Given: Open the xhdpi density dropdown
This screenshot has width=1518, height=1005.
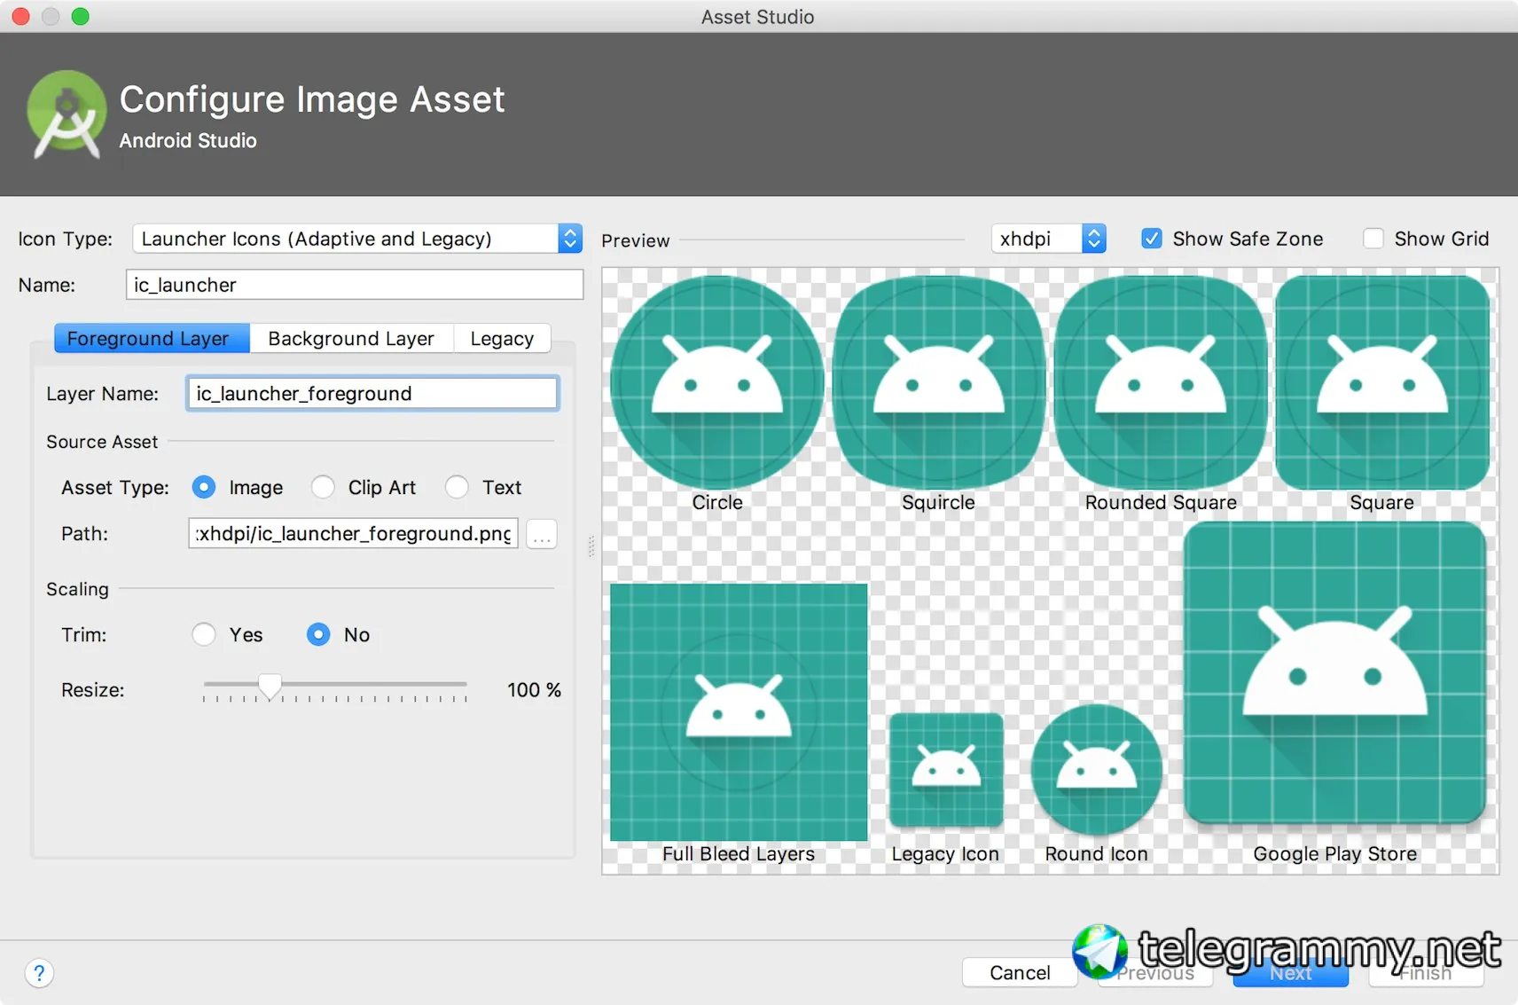Looking at the screenshot, I should pyautogui.click(x=1048, y=239).
